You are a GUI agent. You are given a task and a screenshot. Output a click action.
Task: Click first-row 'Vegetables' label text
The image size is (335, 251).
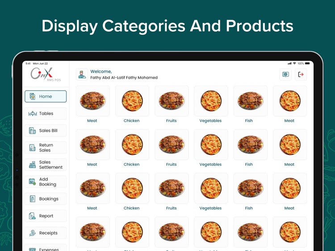point(210,121)
